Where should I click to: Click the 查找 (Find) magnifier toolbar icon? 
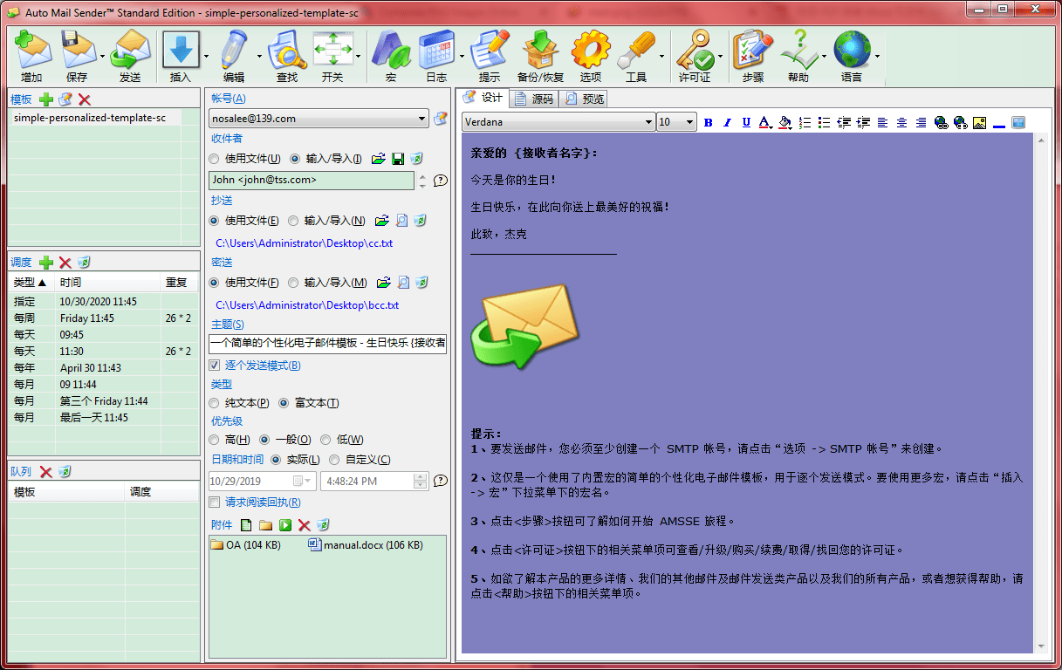pyautogui.click(x=286, y=50)
